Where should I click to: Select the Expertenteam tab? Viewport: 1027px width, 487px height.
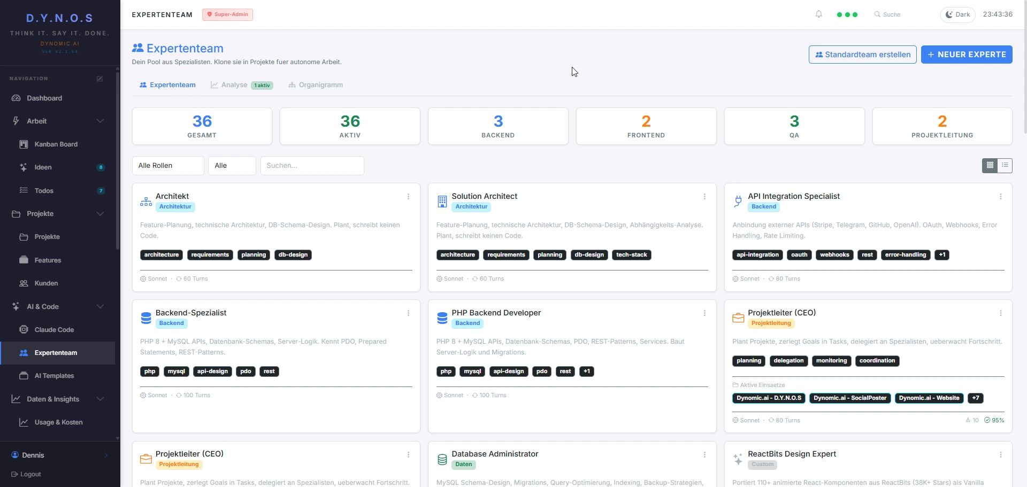click(167, 85)
